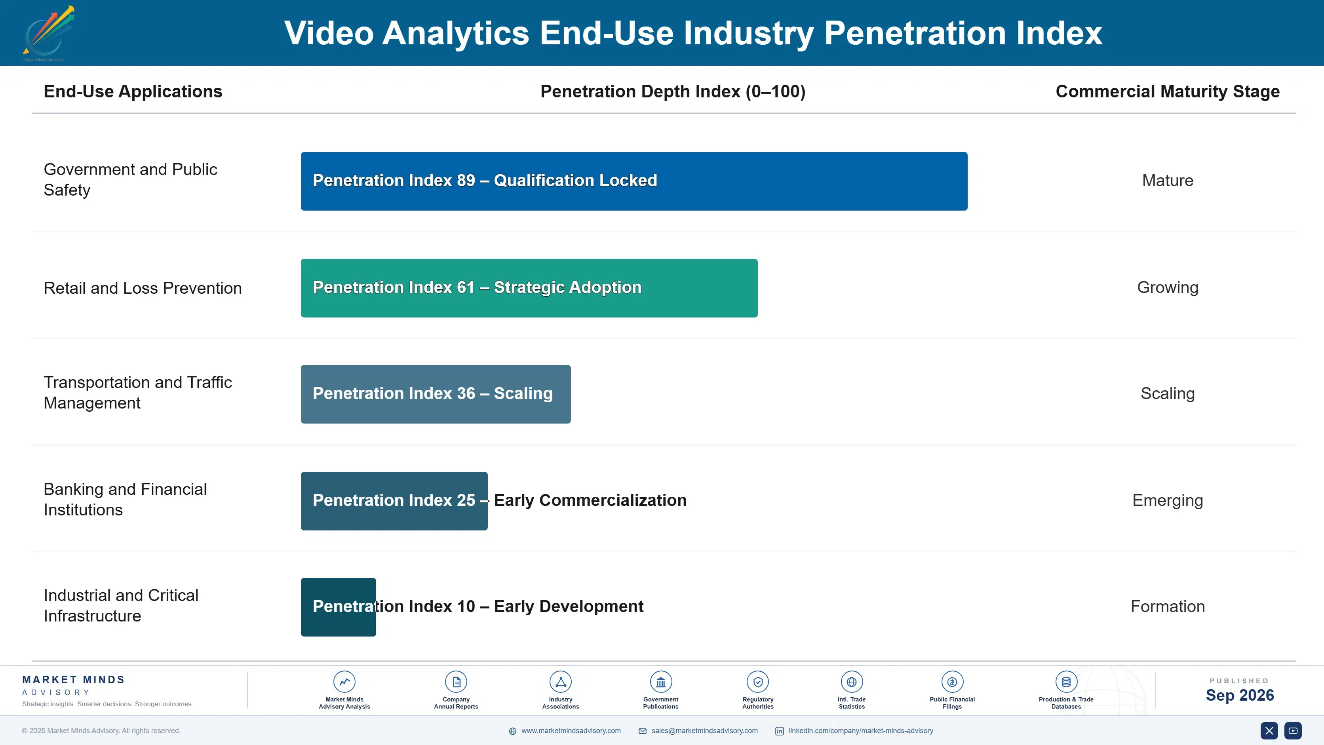Click the 'Early Commercialization' label text
The height and width of the screenshot is (745, 1324).
[590, 500]
